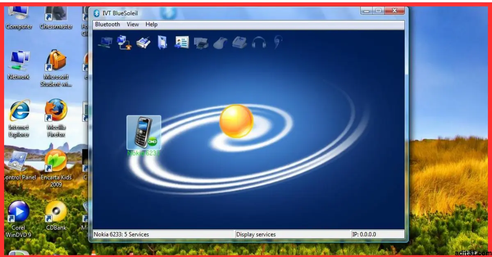Screen dimensions: 492x257
Task: Open the Network desktop icon
Action: (x=19, y=65)
